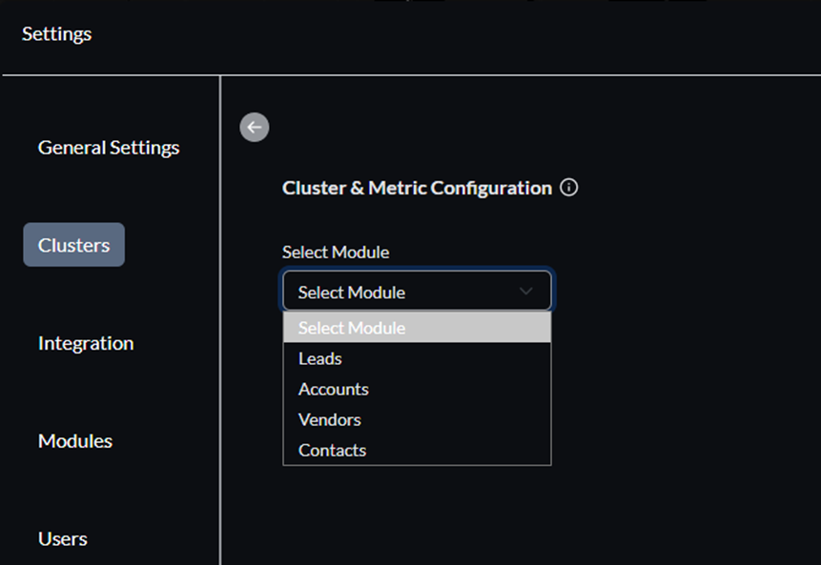Image resolution: width=821 pixels, height=565 pixels.
Task: Click the circular back arrow icon
Action: pos(254,127)
